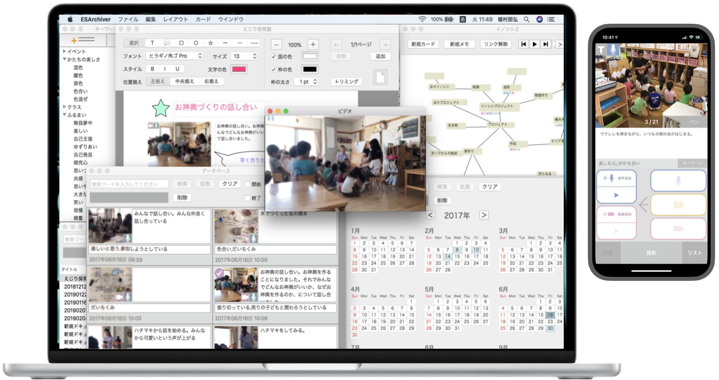719x380 pixels.
Task: Open font dropdown ヒラギノ角ゴ Pro
Action: [175, 56]
